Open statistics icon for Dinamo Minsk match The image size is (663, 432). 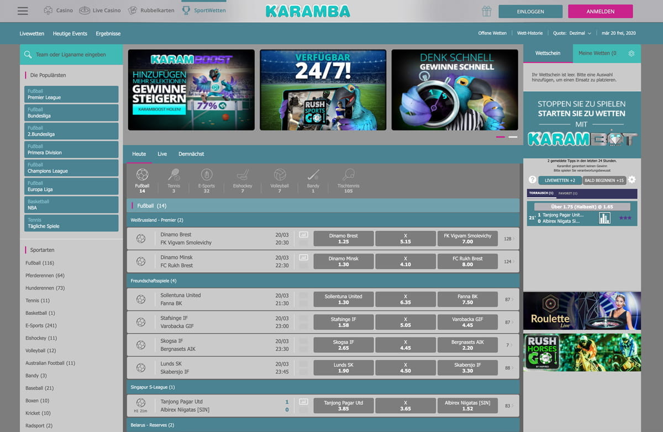(303, 257)
